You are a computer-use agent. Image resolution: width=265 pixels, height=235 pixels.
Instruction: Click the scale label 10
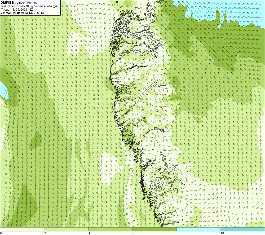222,233
